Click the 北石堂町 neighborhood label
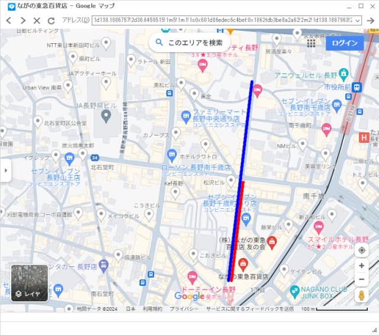 (102, 167)
